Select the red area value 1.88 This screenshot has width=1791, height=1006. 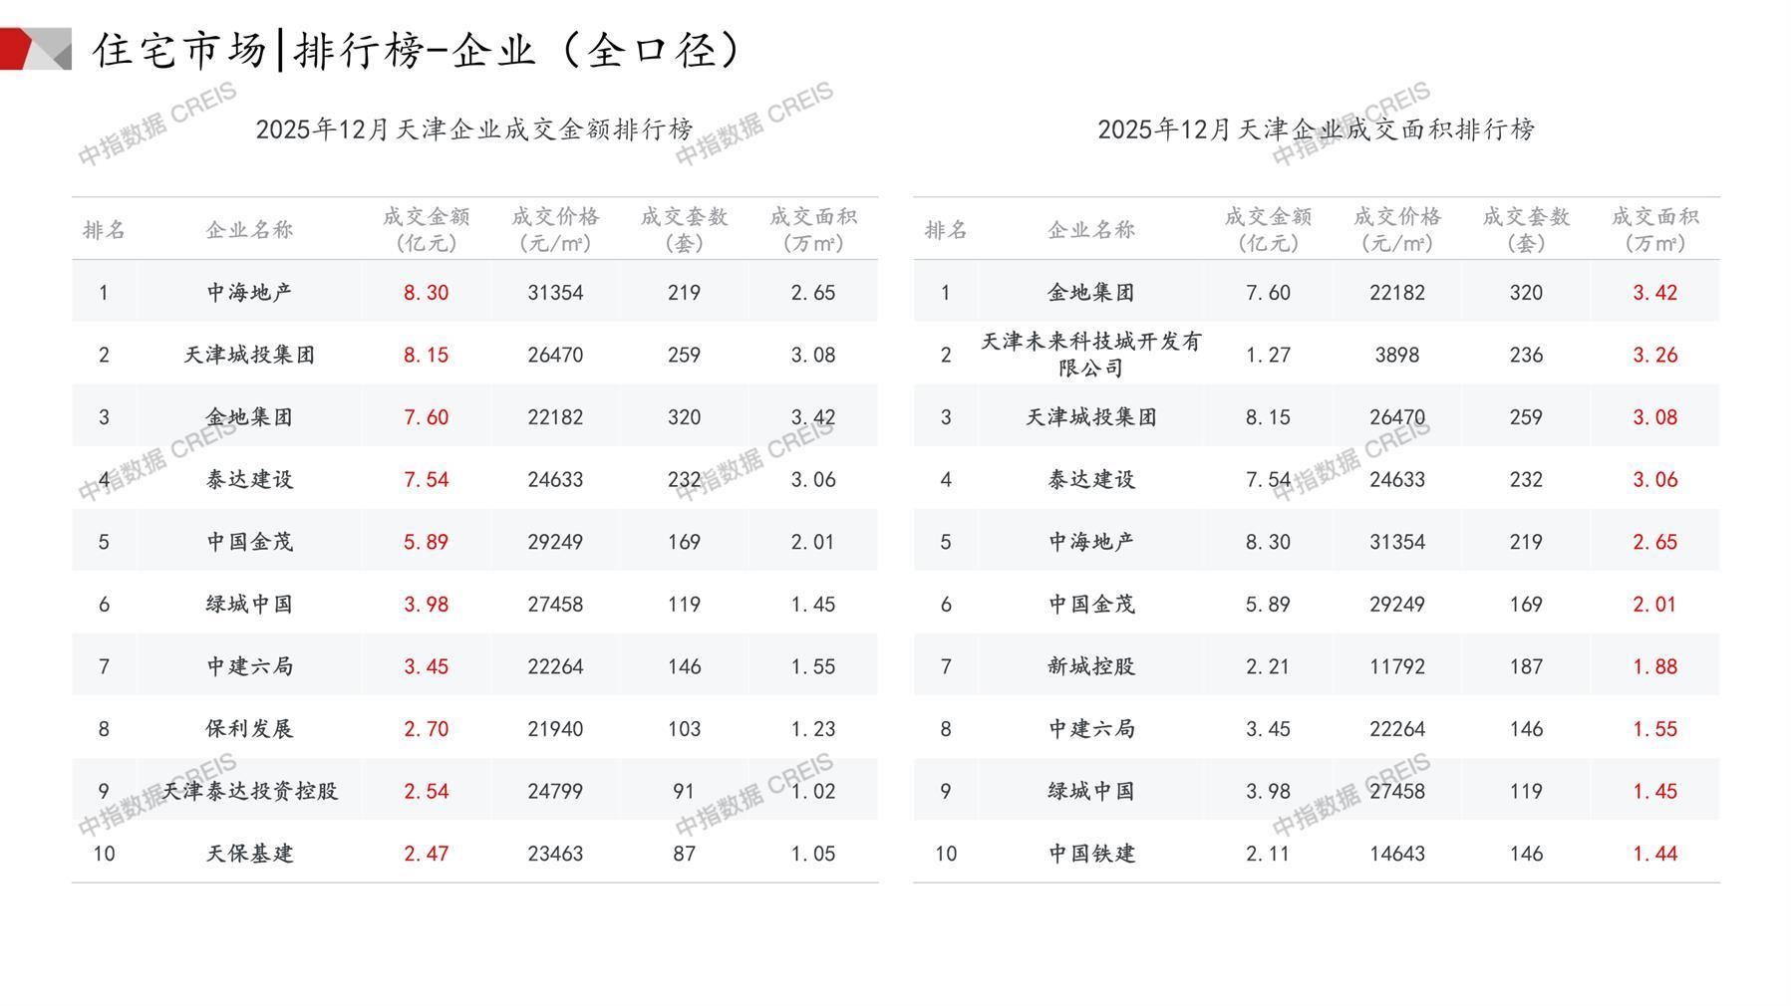pyautogui.click(x=1654, y=666)
